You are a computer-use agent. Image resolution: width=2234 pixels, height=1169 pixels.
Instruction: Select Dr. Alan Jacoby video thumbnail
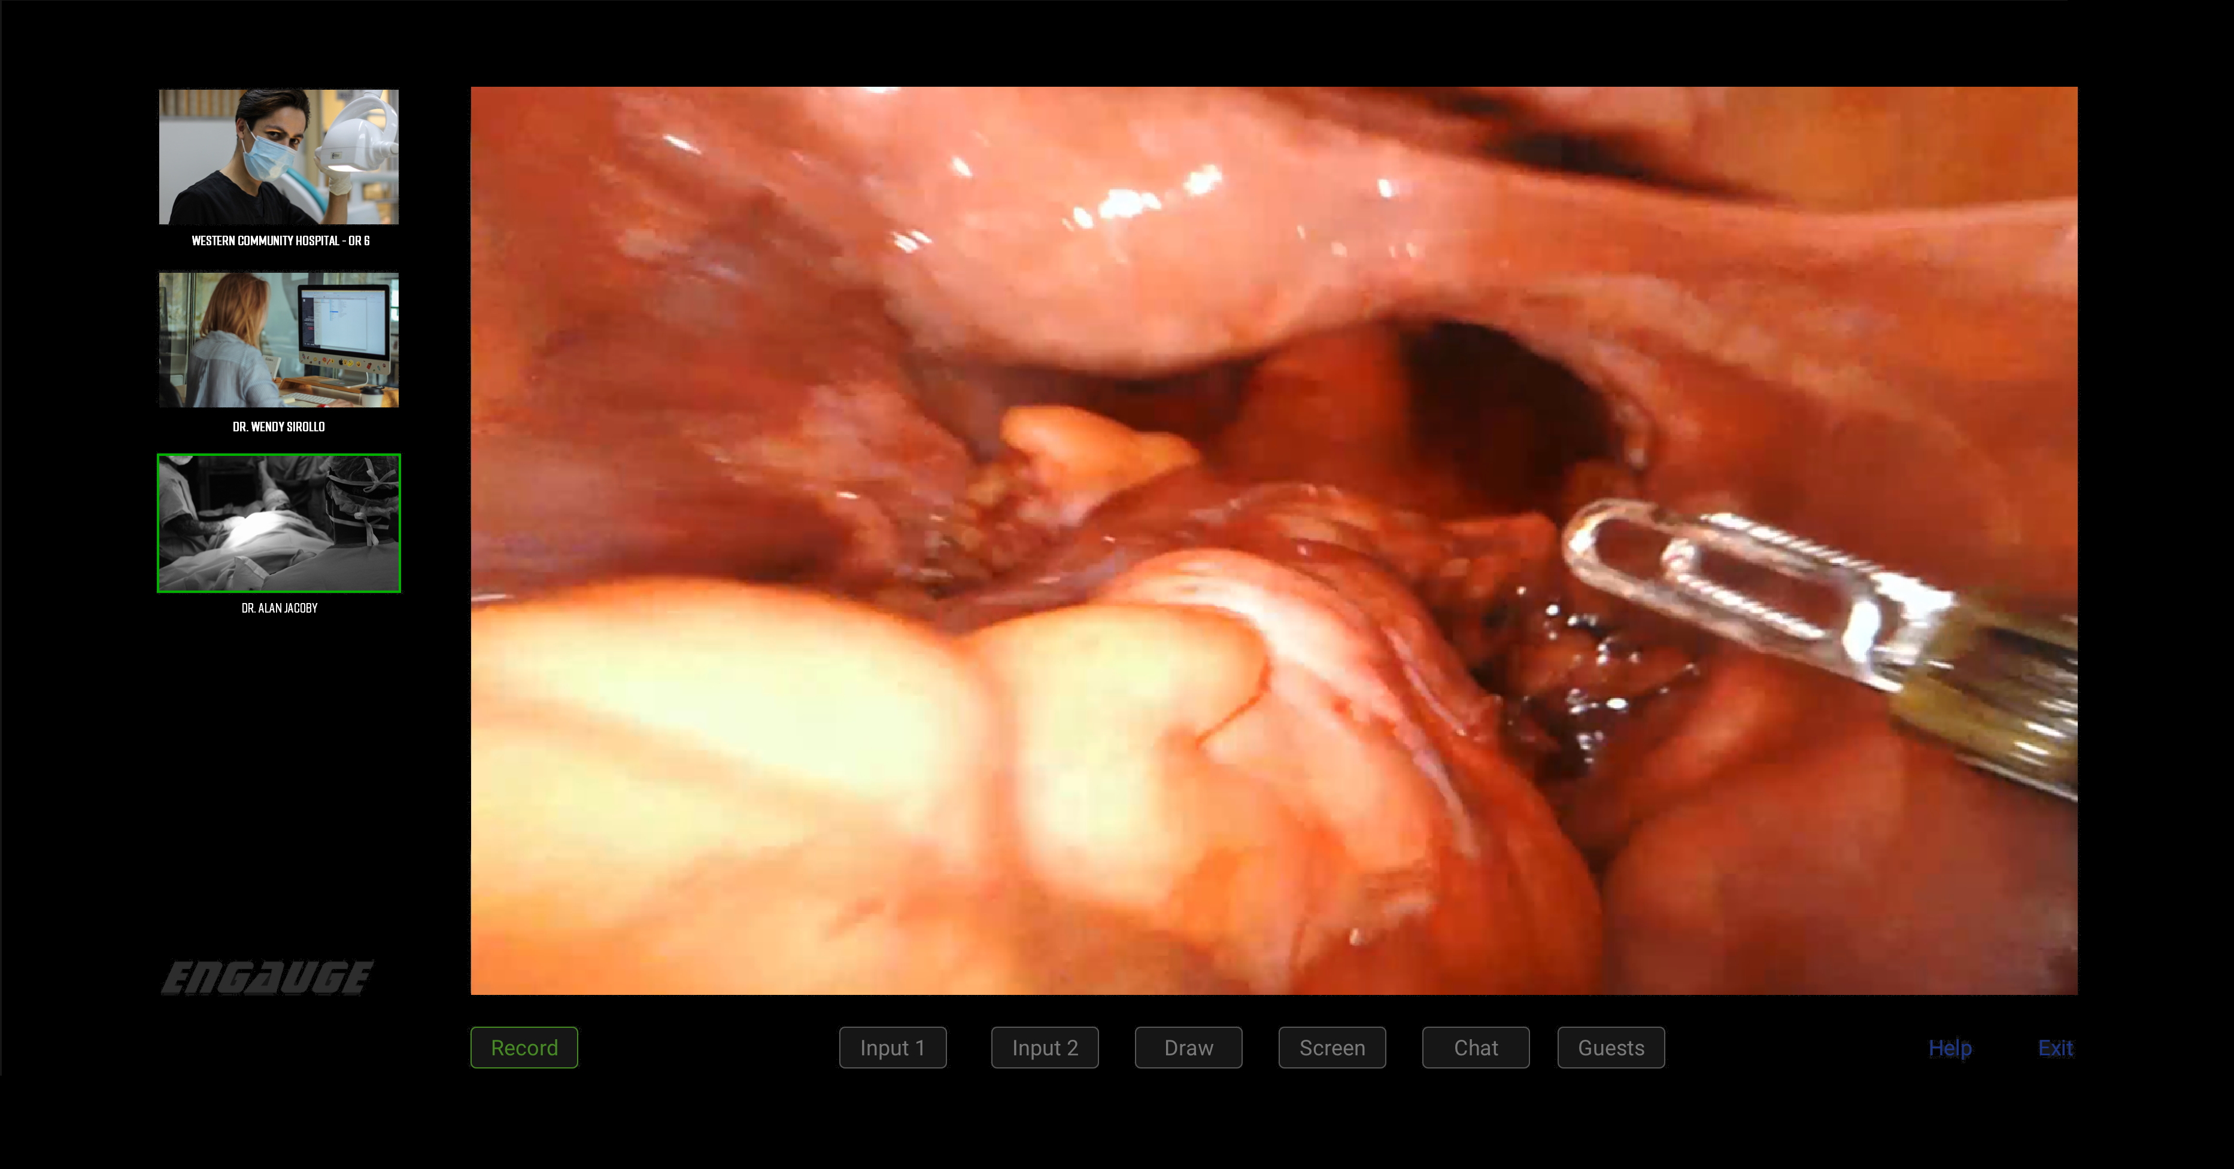[278, 522]
